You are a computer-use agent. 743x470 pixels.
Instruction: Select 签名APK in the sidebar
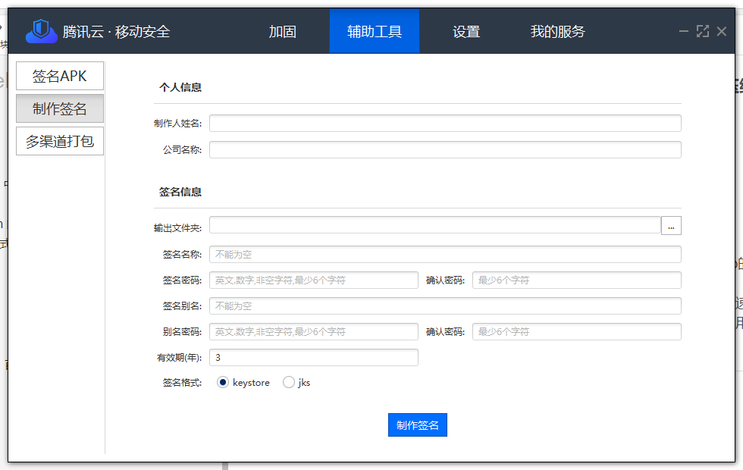(60, 76)
